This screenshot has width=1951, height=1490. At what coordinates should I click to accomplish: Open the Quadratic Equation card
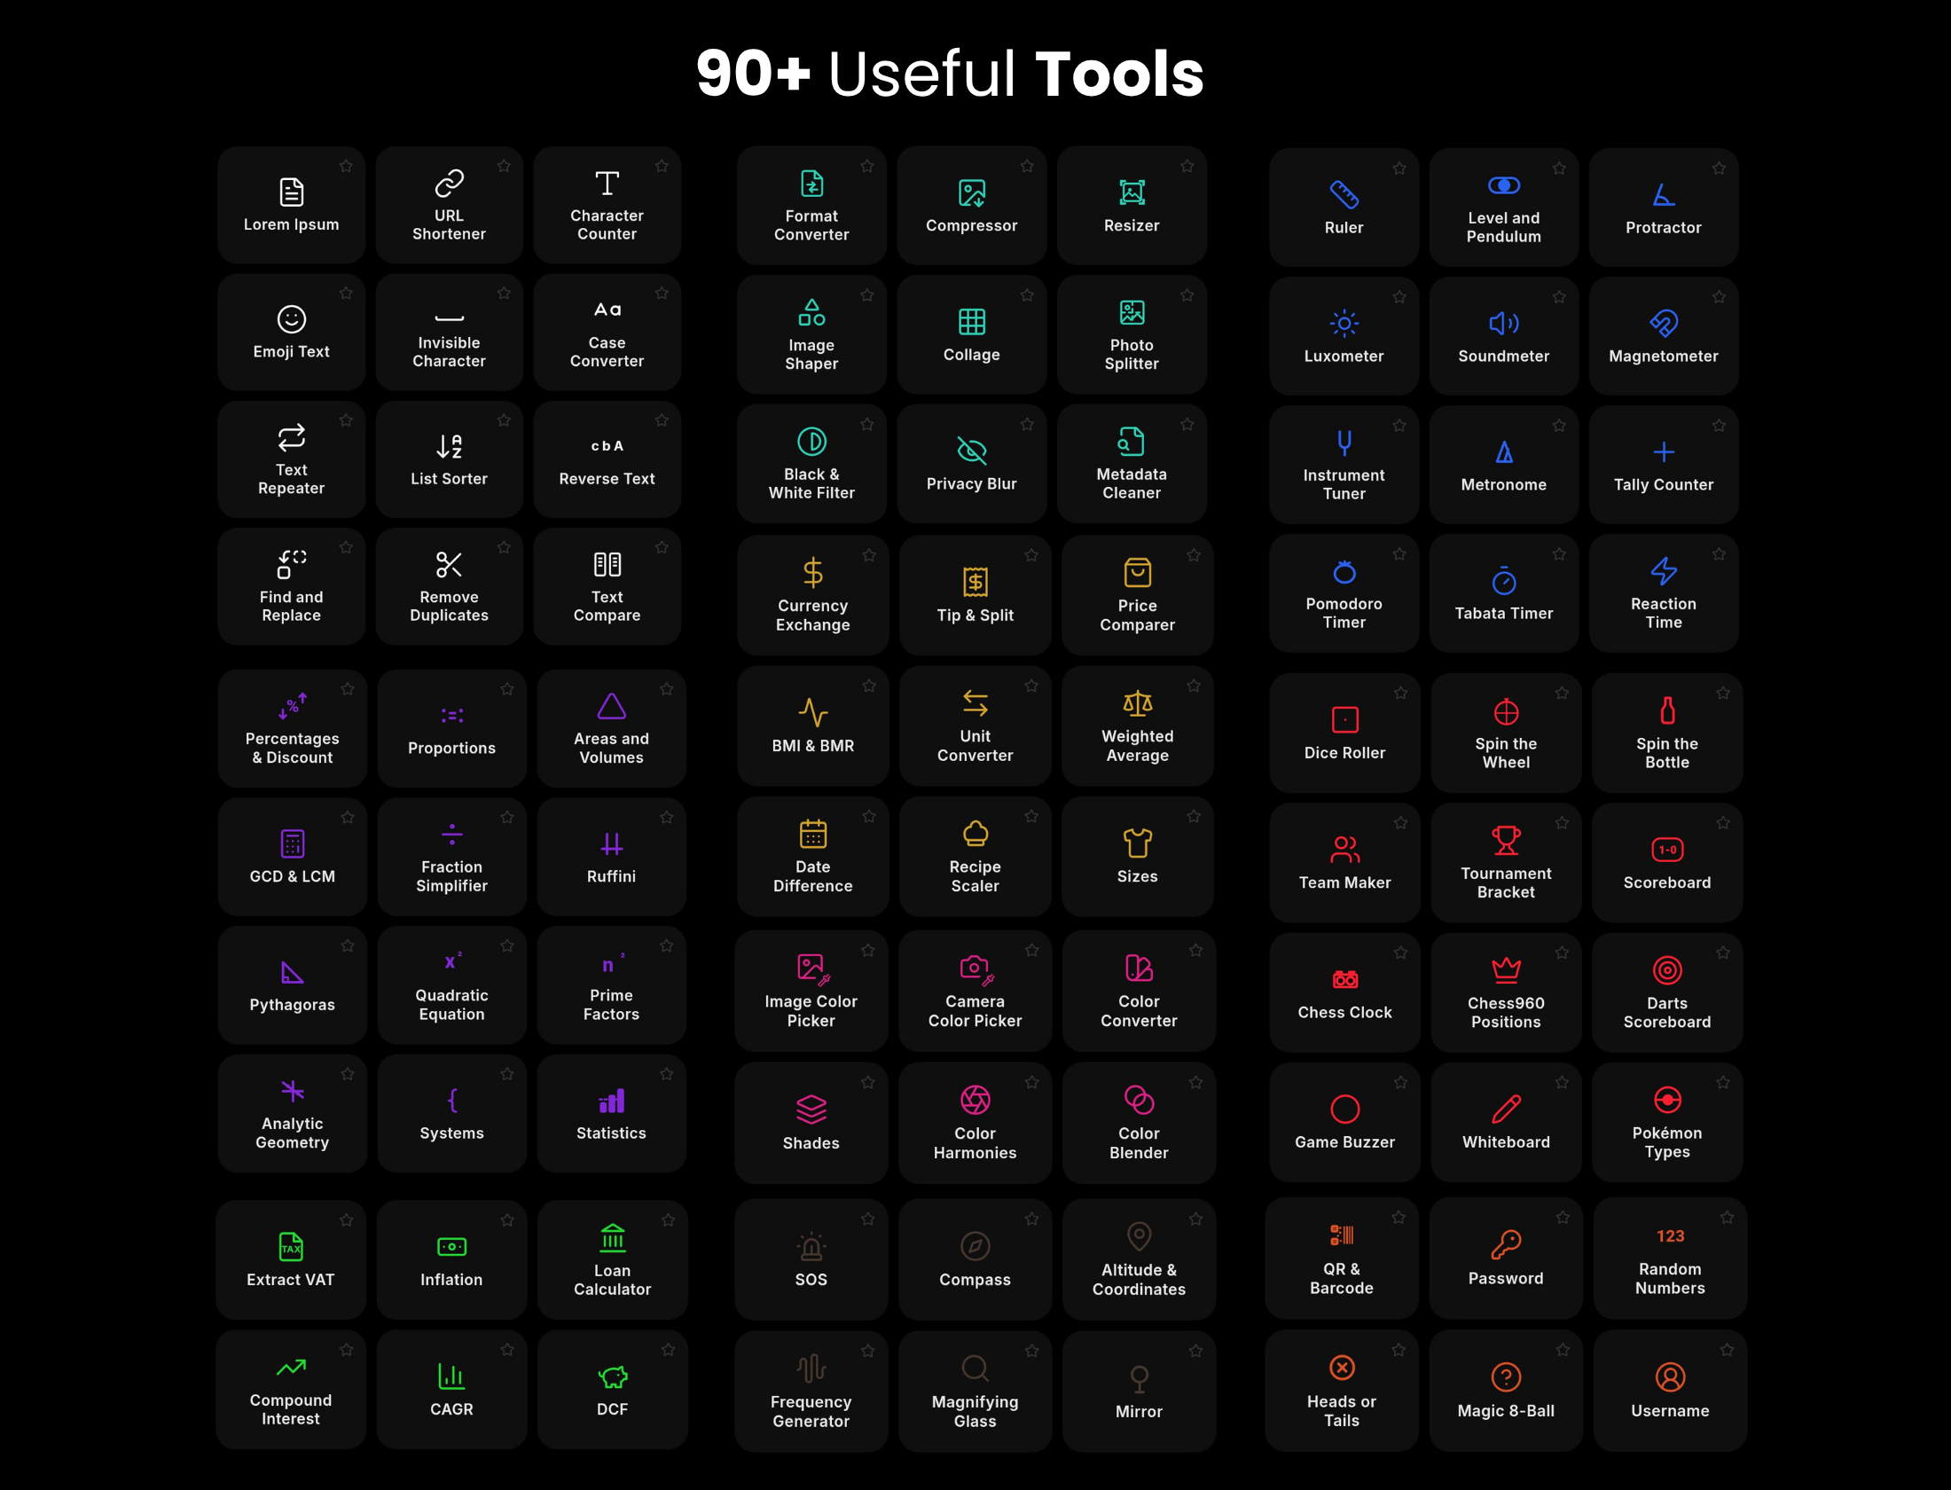pyautogui.click(x=452, y=985)
